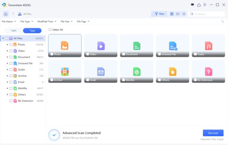Tick the Document checkbox in sidebar
The height and width of the screenshot is (145, 228).
coord(11,57)
